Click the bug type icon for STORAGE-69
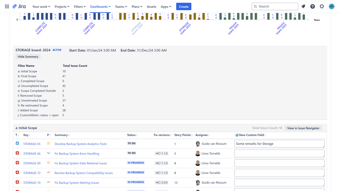This screenshot has height=191, width=340. [17, 163]
